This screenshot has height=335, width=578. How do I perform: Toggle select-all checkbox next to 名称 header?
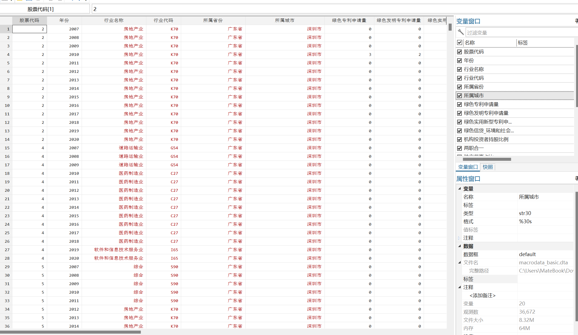(x=460, y=42)
